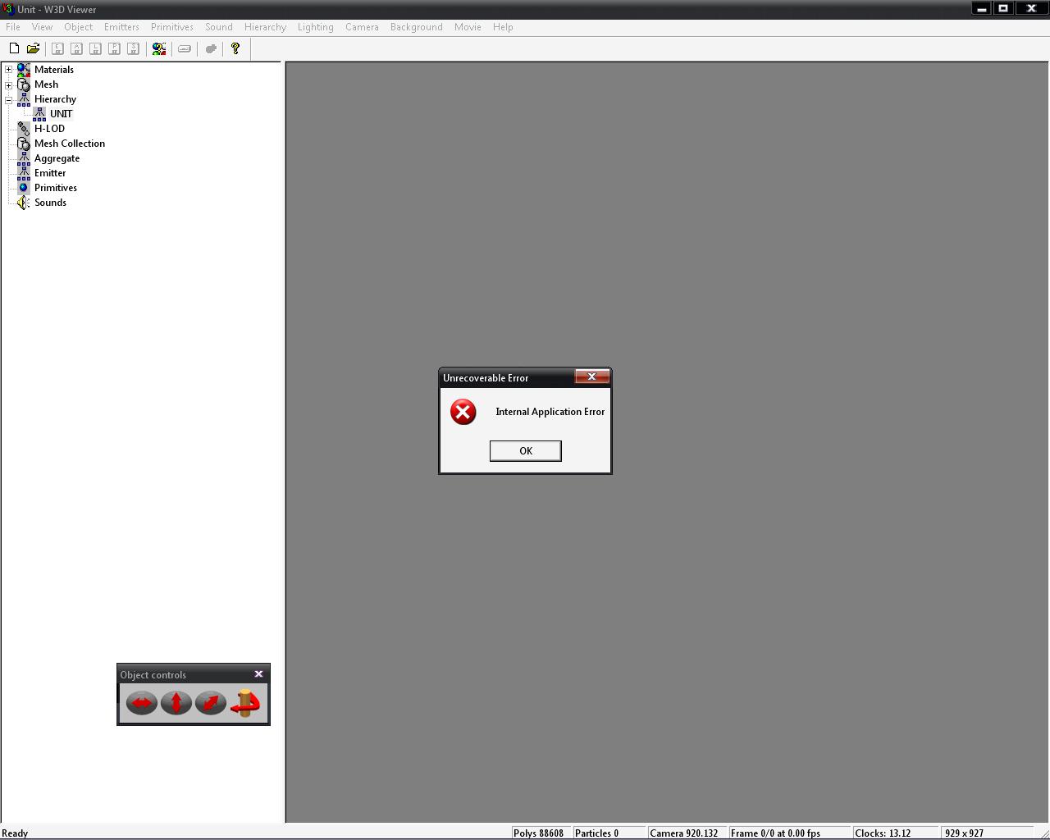Collapse the Hierarchy tree node
1050x840 pixels.
pyautogui.click(x=9, y=99)
